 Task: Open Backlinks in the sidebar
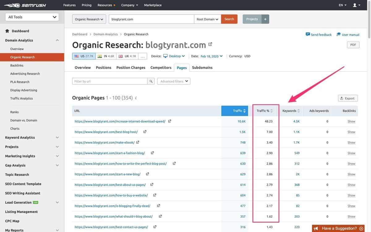pyautogui.click(x=17, y=65)
